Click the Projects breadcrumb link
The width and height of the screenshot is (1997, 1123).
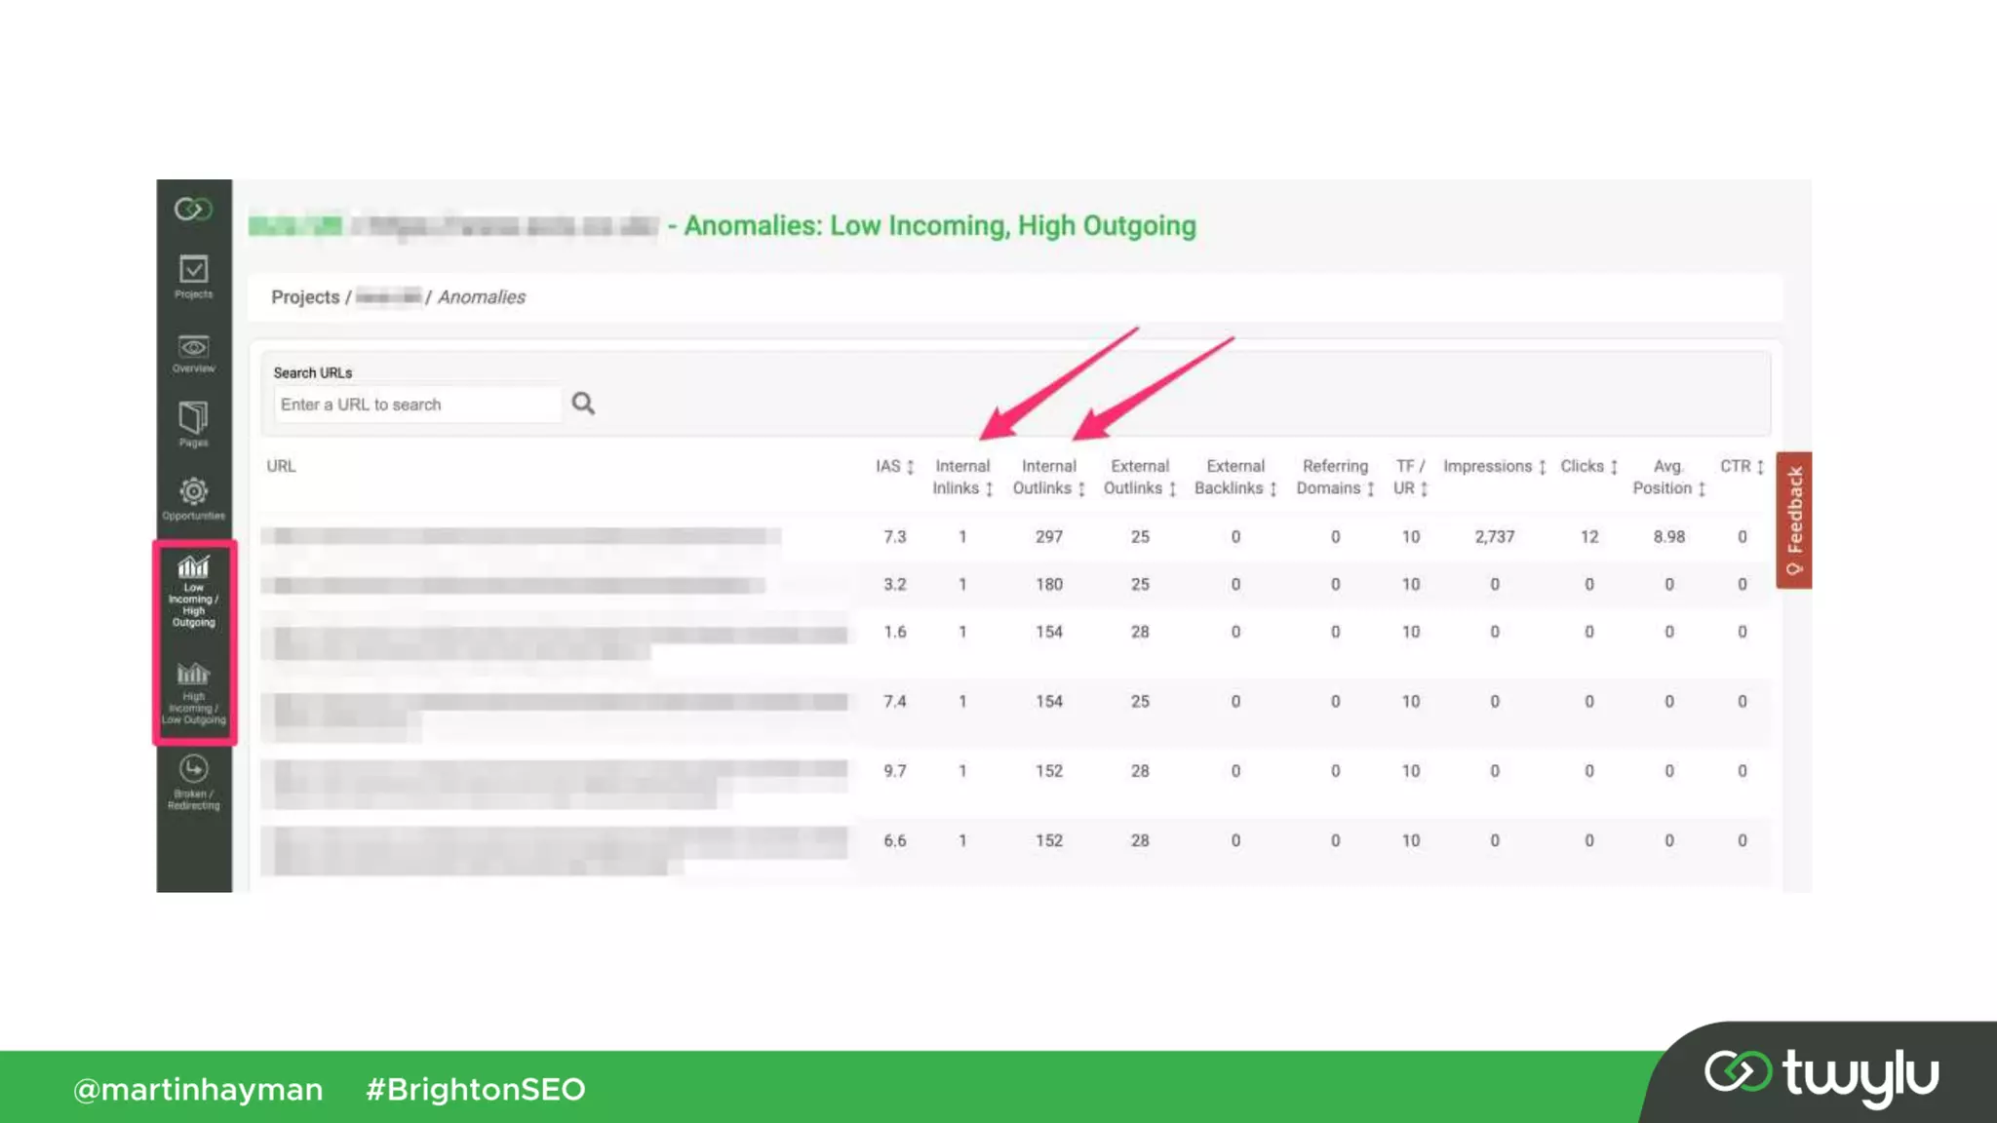point(304,297)
